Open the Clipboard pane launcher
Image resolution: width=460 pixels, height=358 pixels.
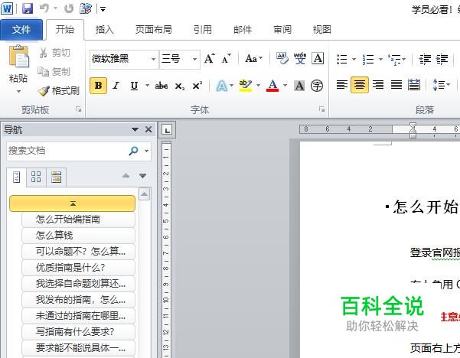(x=78, y=109)
